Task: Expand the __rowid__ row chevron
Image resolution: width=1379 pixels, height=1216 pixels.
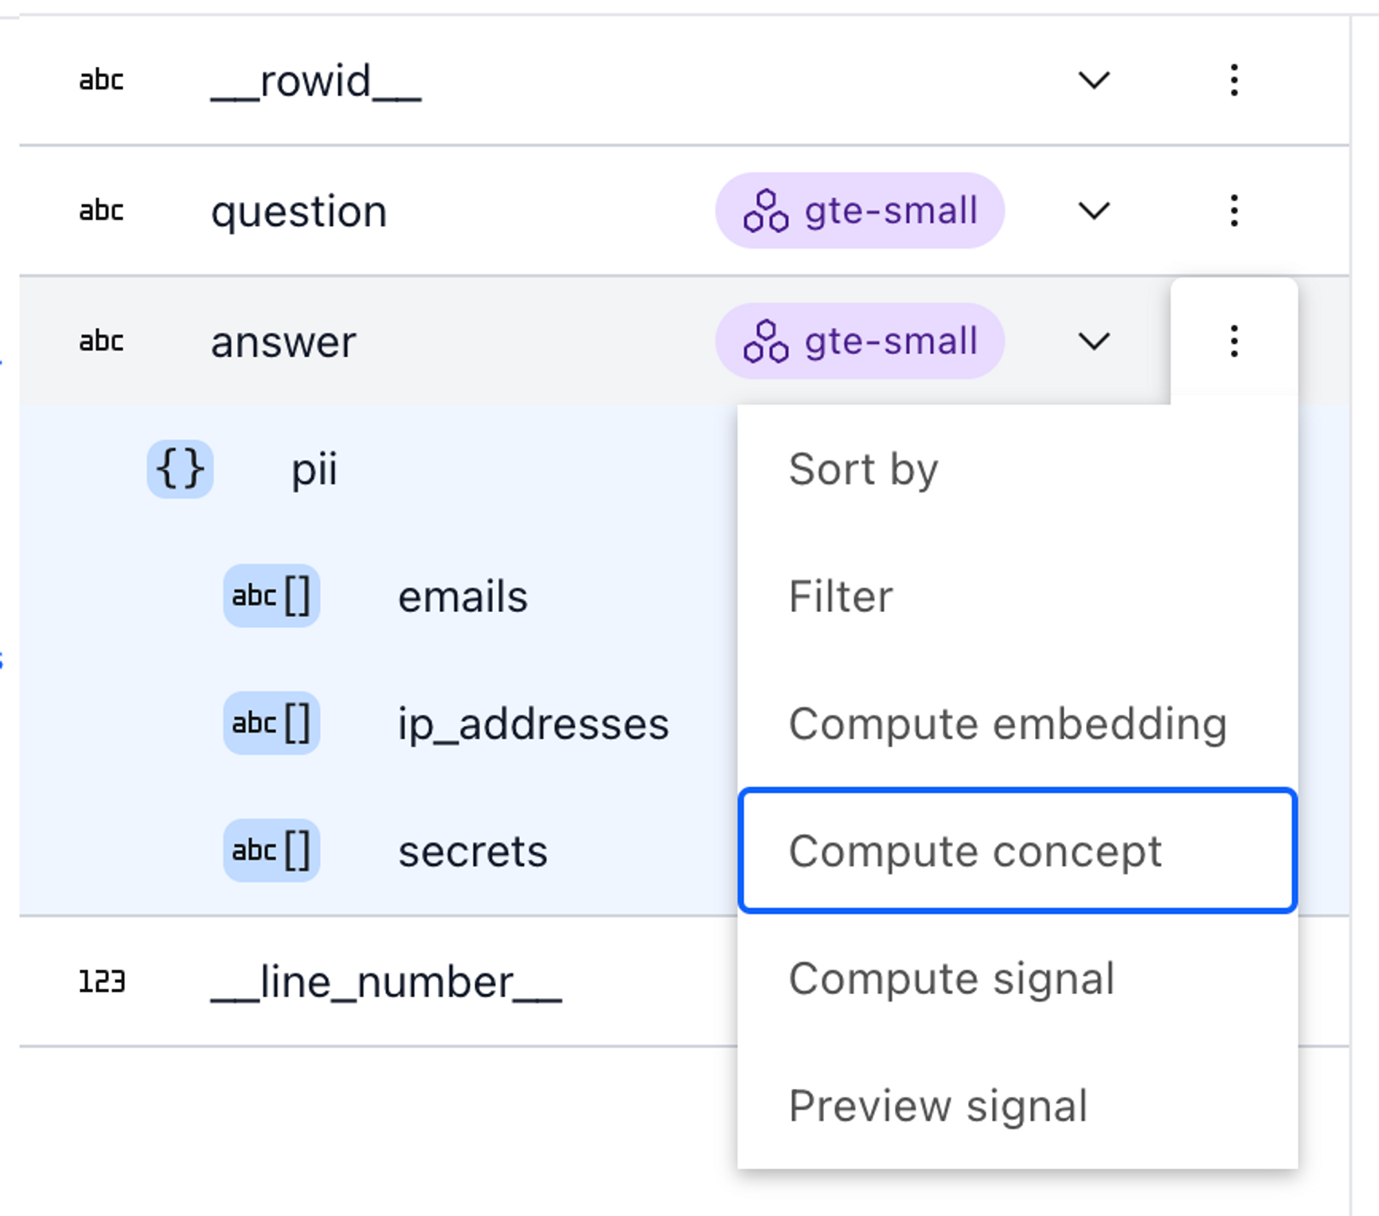Action: tap(1094, 80)
